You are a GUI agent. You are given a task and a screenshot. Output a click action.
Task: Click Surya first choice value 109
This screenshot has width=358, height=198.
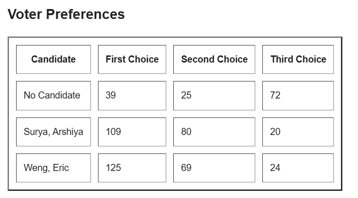[x=132, y=132]
